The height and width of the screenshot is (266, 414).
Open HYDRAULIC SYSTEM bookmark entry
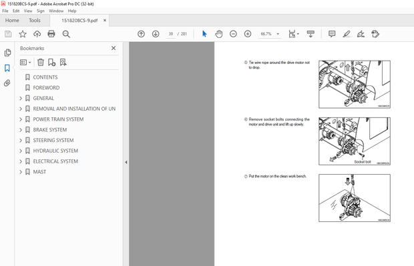pos(55,151)
